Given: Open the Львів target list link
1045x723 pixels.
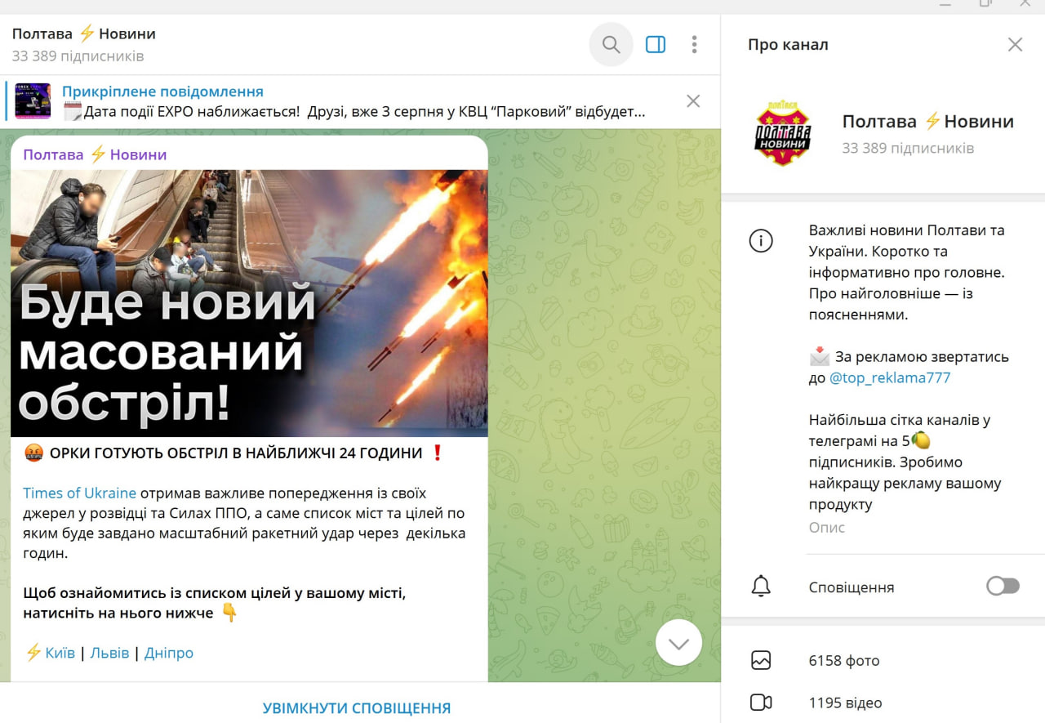Looking at the screenshot, I should point(109,653).
